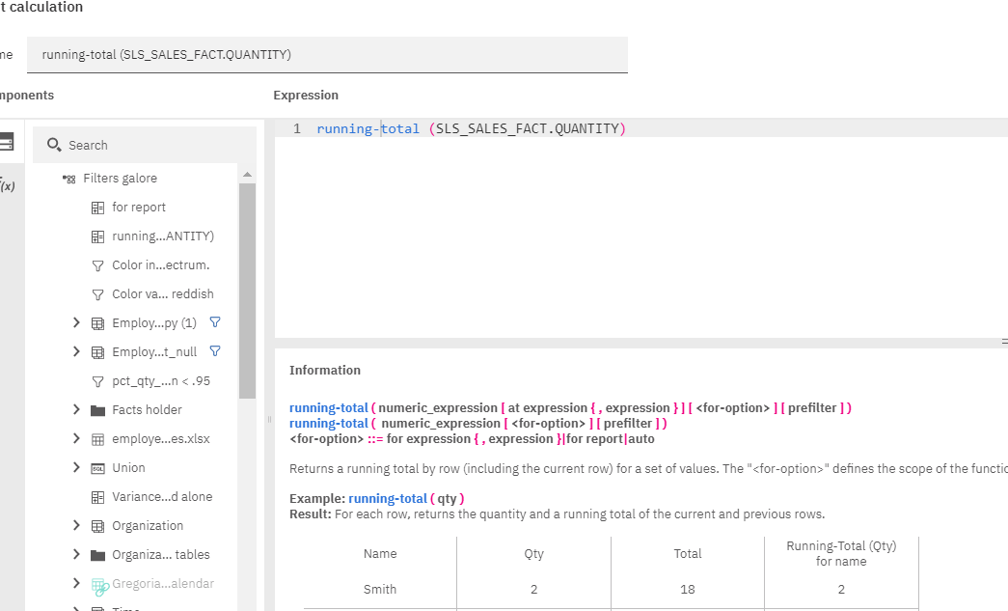The image size is (1008, 611).
Task: Click the calculation icon beside 'running...ANTITY)'
Action: coord(97,236)
